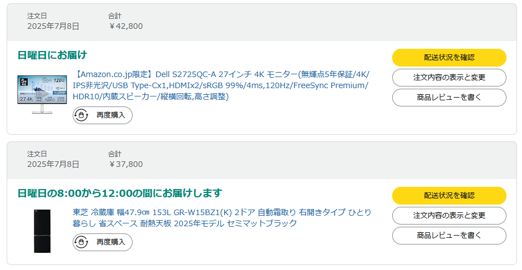522x270 pixels.
Task: Click the 注文日 date in the refrigerator order header
Action: pyautogui.click(x=53, y=164)
